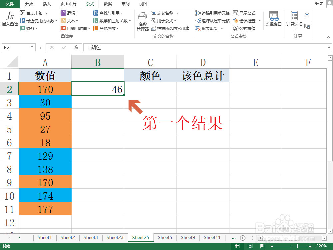The height and width of the screenshot is (250, 333).
Task: Click the Select All corner triangle
Action: [x=12, y=62]
